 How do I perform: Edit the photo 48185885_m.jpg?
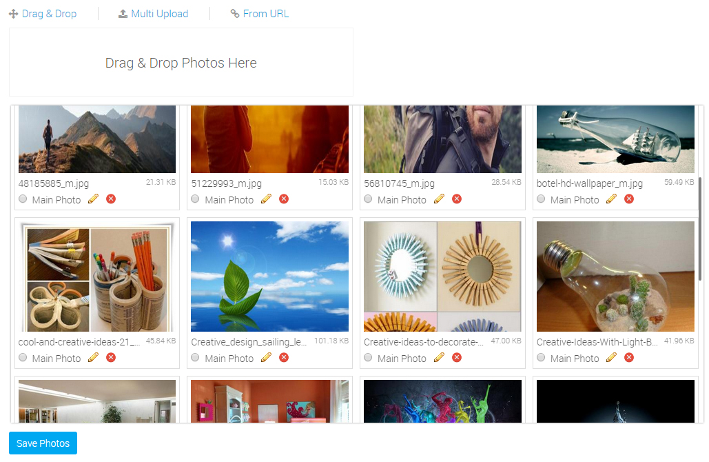93,199
